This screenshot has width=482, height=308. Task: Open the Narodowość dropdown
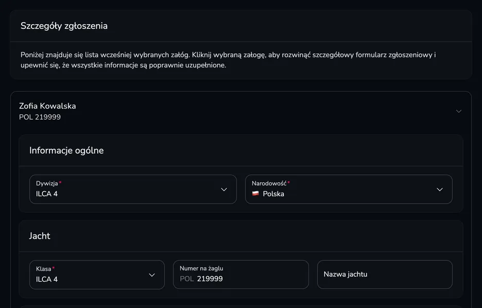(x=349, y=190)
